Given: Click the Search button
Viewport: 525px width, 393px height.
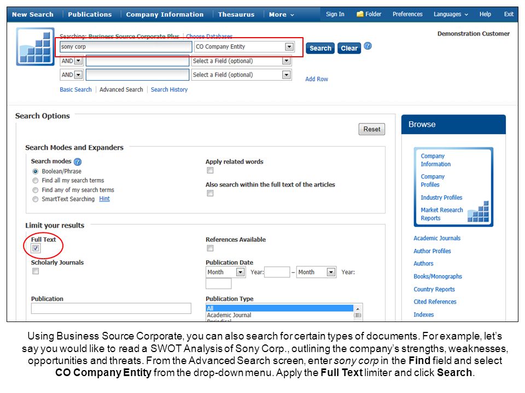Looking at the screenshot, I should pyautogui.click(x=320, y=48).
